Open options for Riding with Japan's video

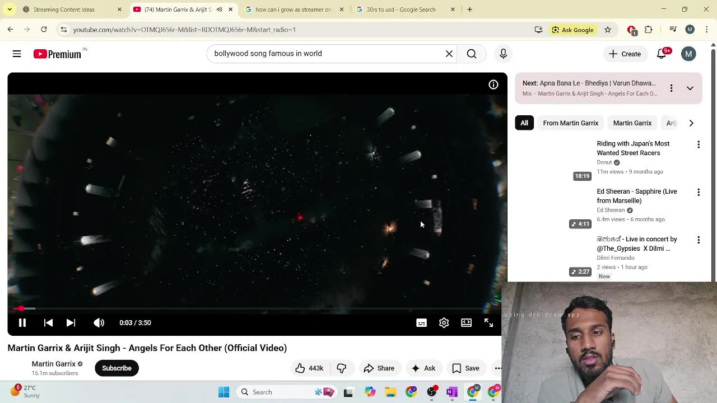click(x=699, y=145)
